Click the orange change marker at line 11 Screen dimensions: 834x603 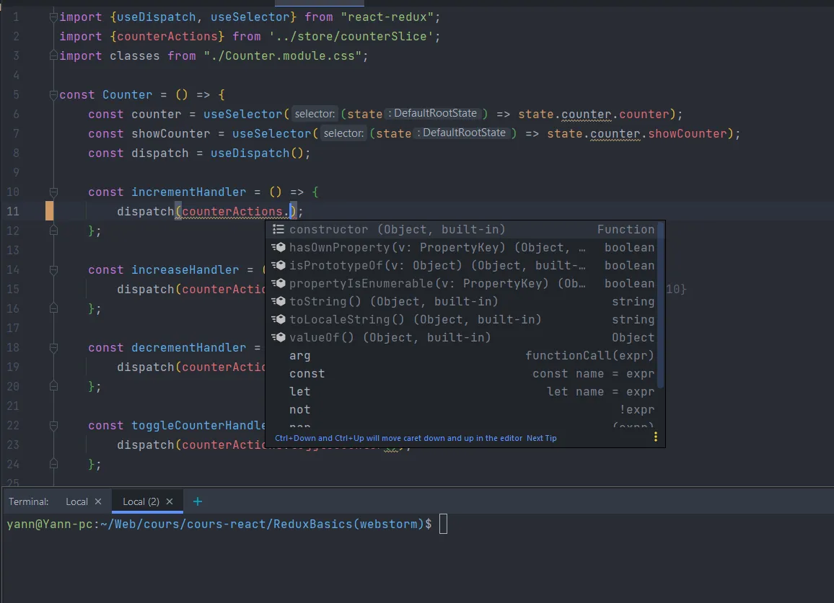point(49,211)
